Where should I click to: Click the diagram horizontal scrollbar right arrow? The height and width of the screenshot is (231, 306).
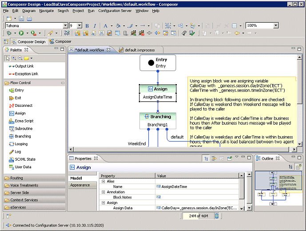294,150
